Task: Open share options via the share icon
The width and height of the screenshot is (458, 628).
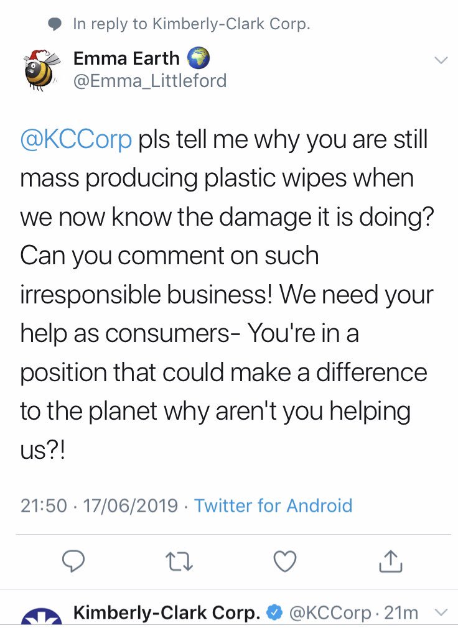Action: point(390,561)
